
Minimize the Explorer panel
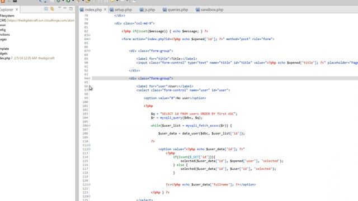65,8
